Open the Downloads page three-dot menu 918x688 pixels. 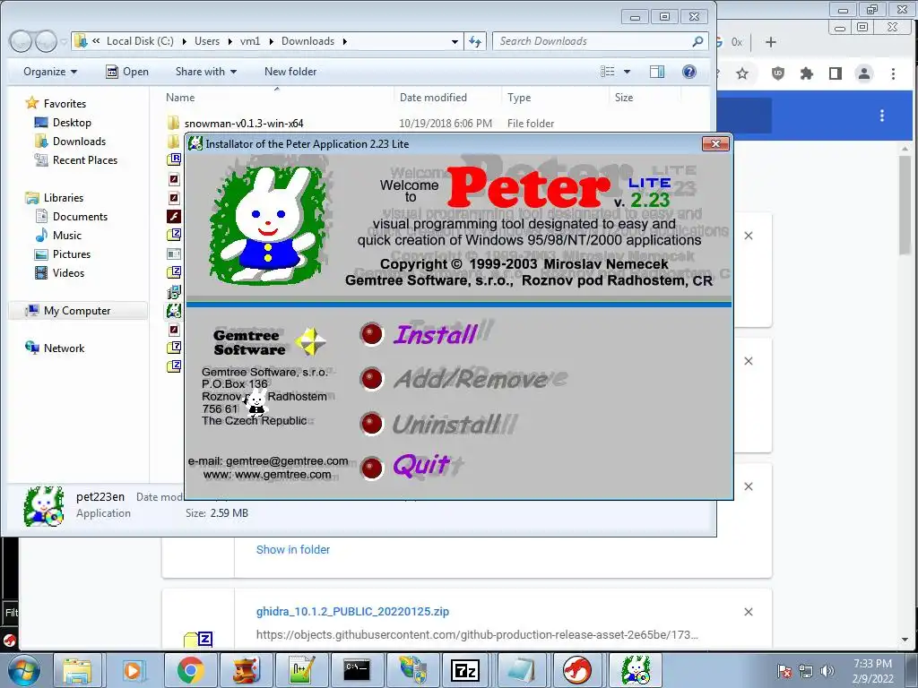pyautogui.click(x=882, y=116)
